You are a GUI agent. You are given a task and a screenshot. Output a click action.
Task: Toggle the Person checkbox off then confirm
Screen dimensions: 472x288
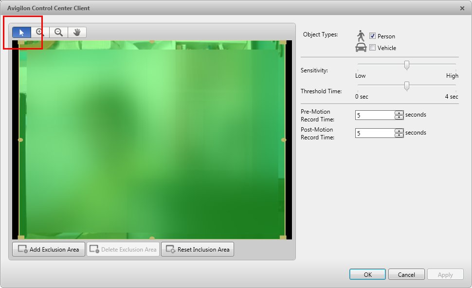(x=373, y=35)
